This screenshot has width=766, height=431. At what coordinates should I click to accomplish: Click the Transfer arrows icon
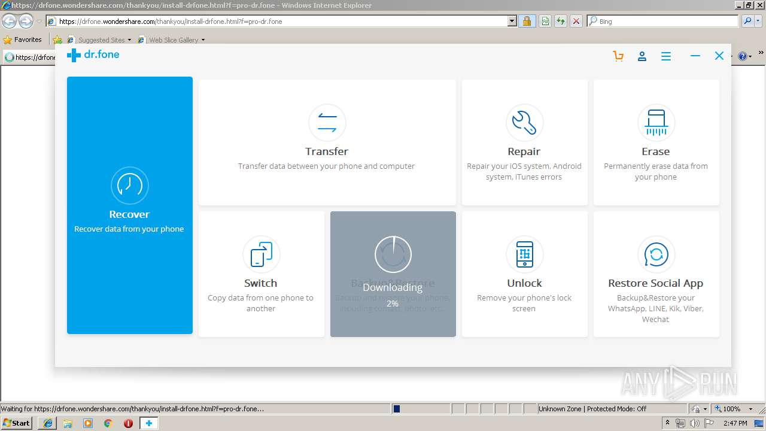(327, 123)
